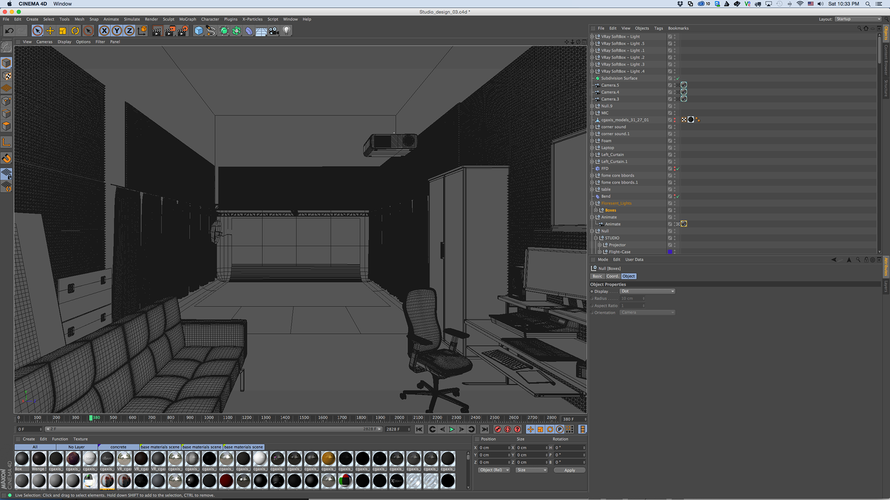Click the All materials filter tab
Viewport: 890px width, 500px height.
click(x=35, y=447)
